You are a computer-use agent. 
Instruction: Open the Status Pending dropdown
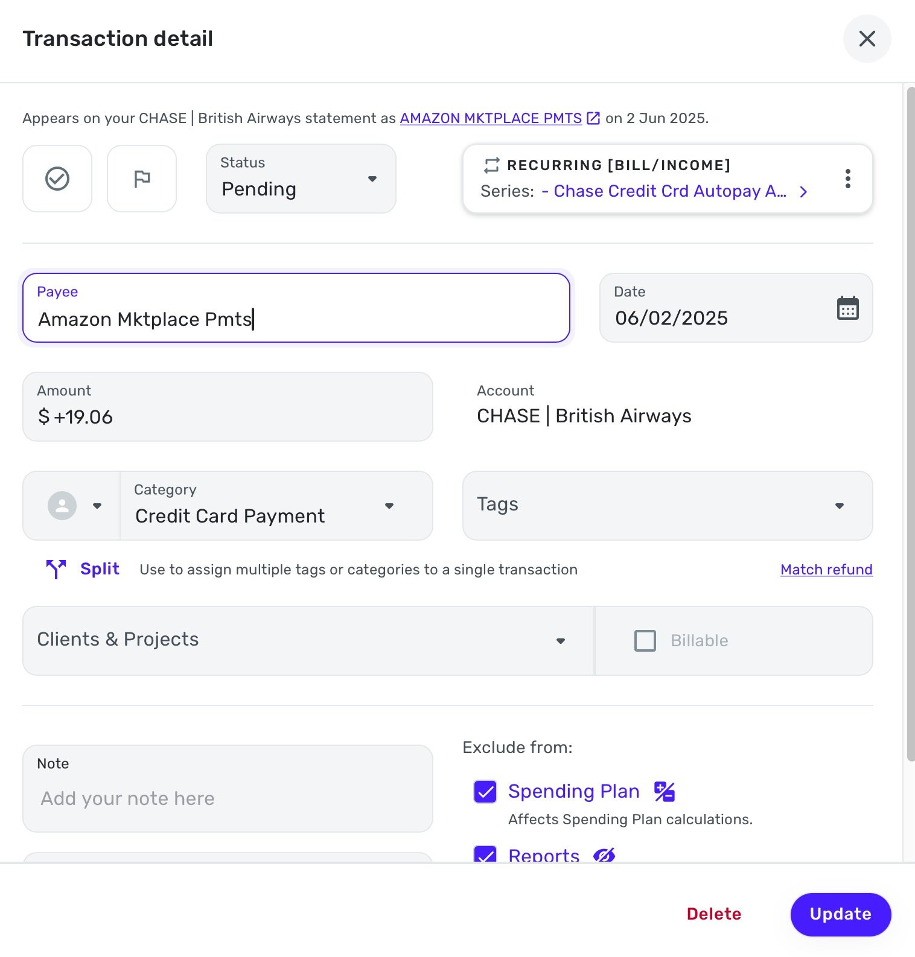(301, 179)
